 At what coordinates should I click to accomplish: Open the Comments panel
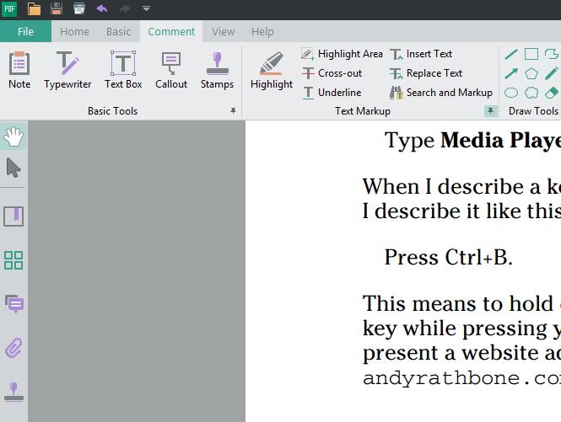click(x=14, y=304)
